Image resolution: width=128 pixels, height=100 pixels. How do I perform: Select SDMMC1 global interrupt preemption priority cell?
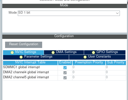(x=89, y=68)
